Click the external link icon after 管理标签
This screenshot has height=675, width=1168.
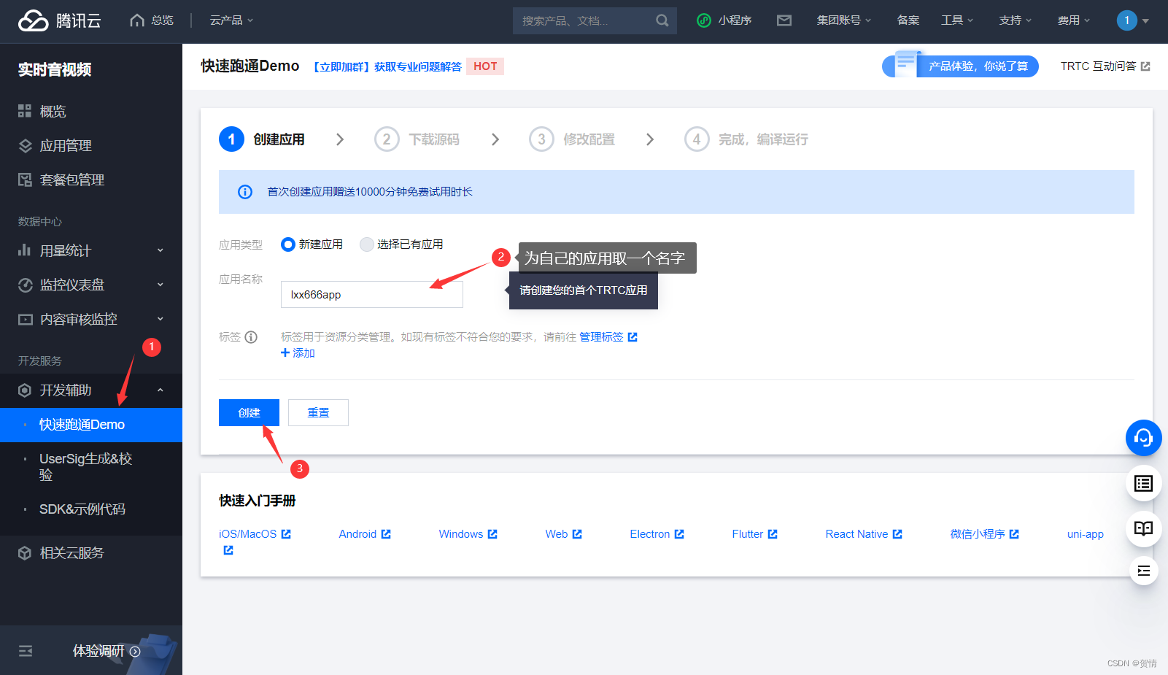(633, 337)
